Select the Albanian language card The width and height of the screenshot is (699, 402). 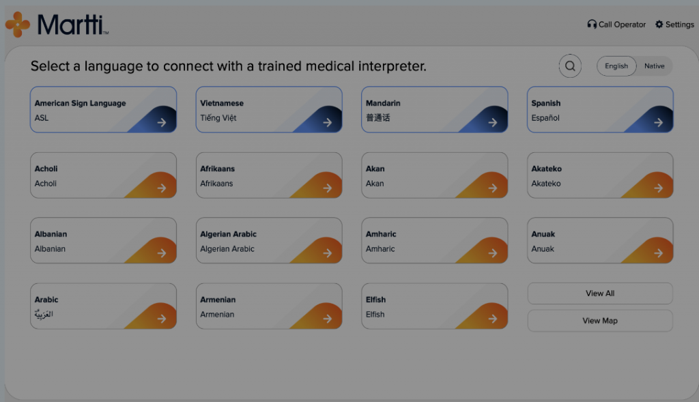(x=104, y=241)
